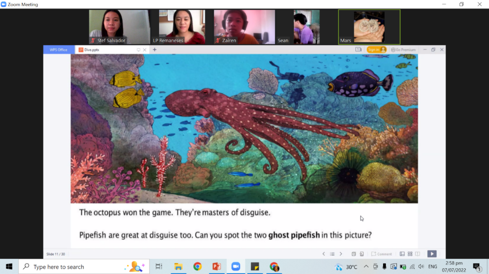This screenshot has width=489, height=274.
Task: Open the second Chrome profile icon in the taskbar
Action: coord(275,266)
